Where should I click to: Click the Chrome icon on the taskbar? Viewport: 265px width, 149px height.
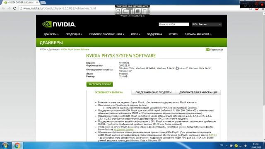pyautogui.click(x=17, y=145)
